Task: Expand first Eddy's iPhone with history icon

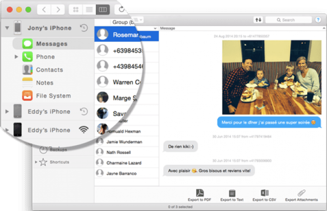Action: tap(7, 111)
